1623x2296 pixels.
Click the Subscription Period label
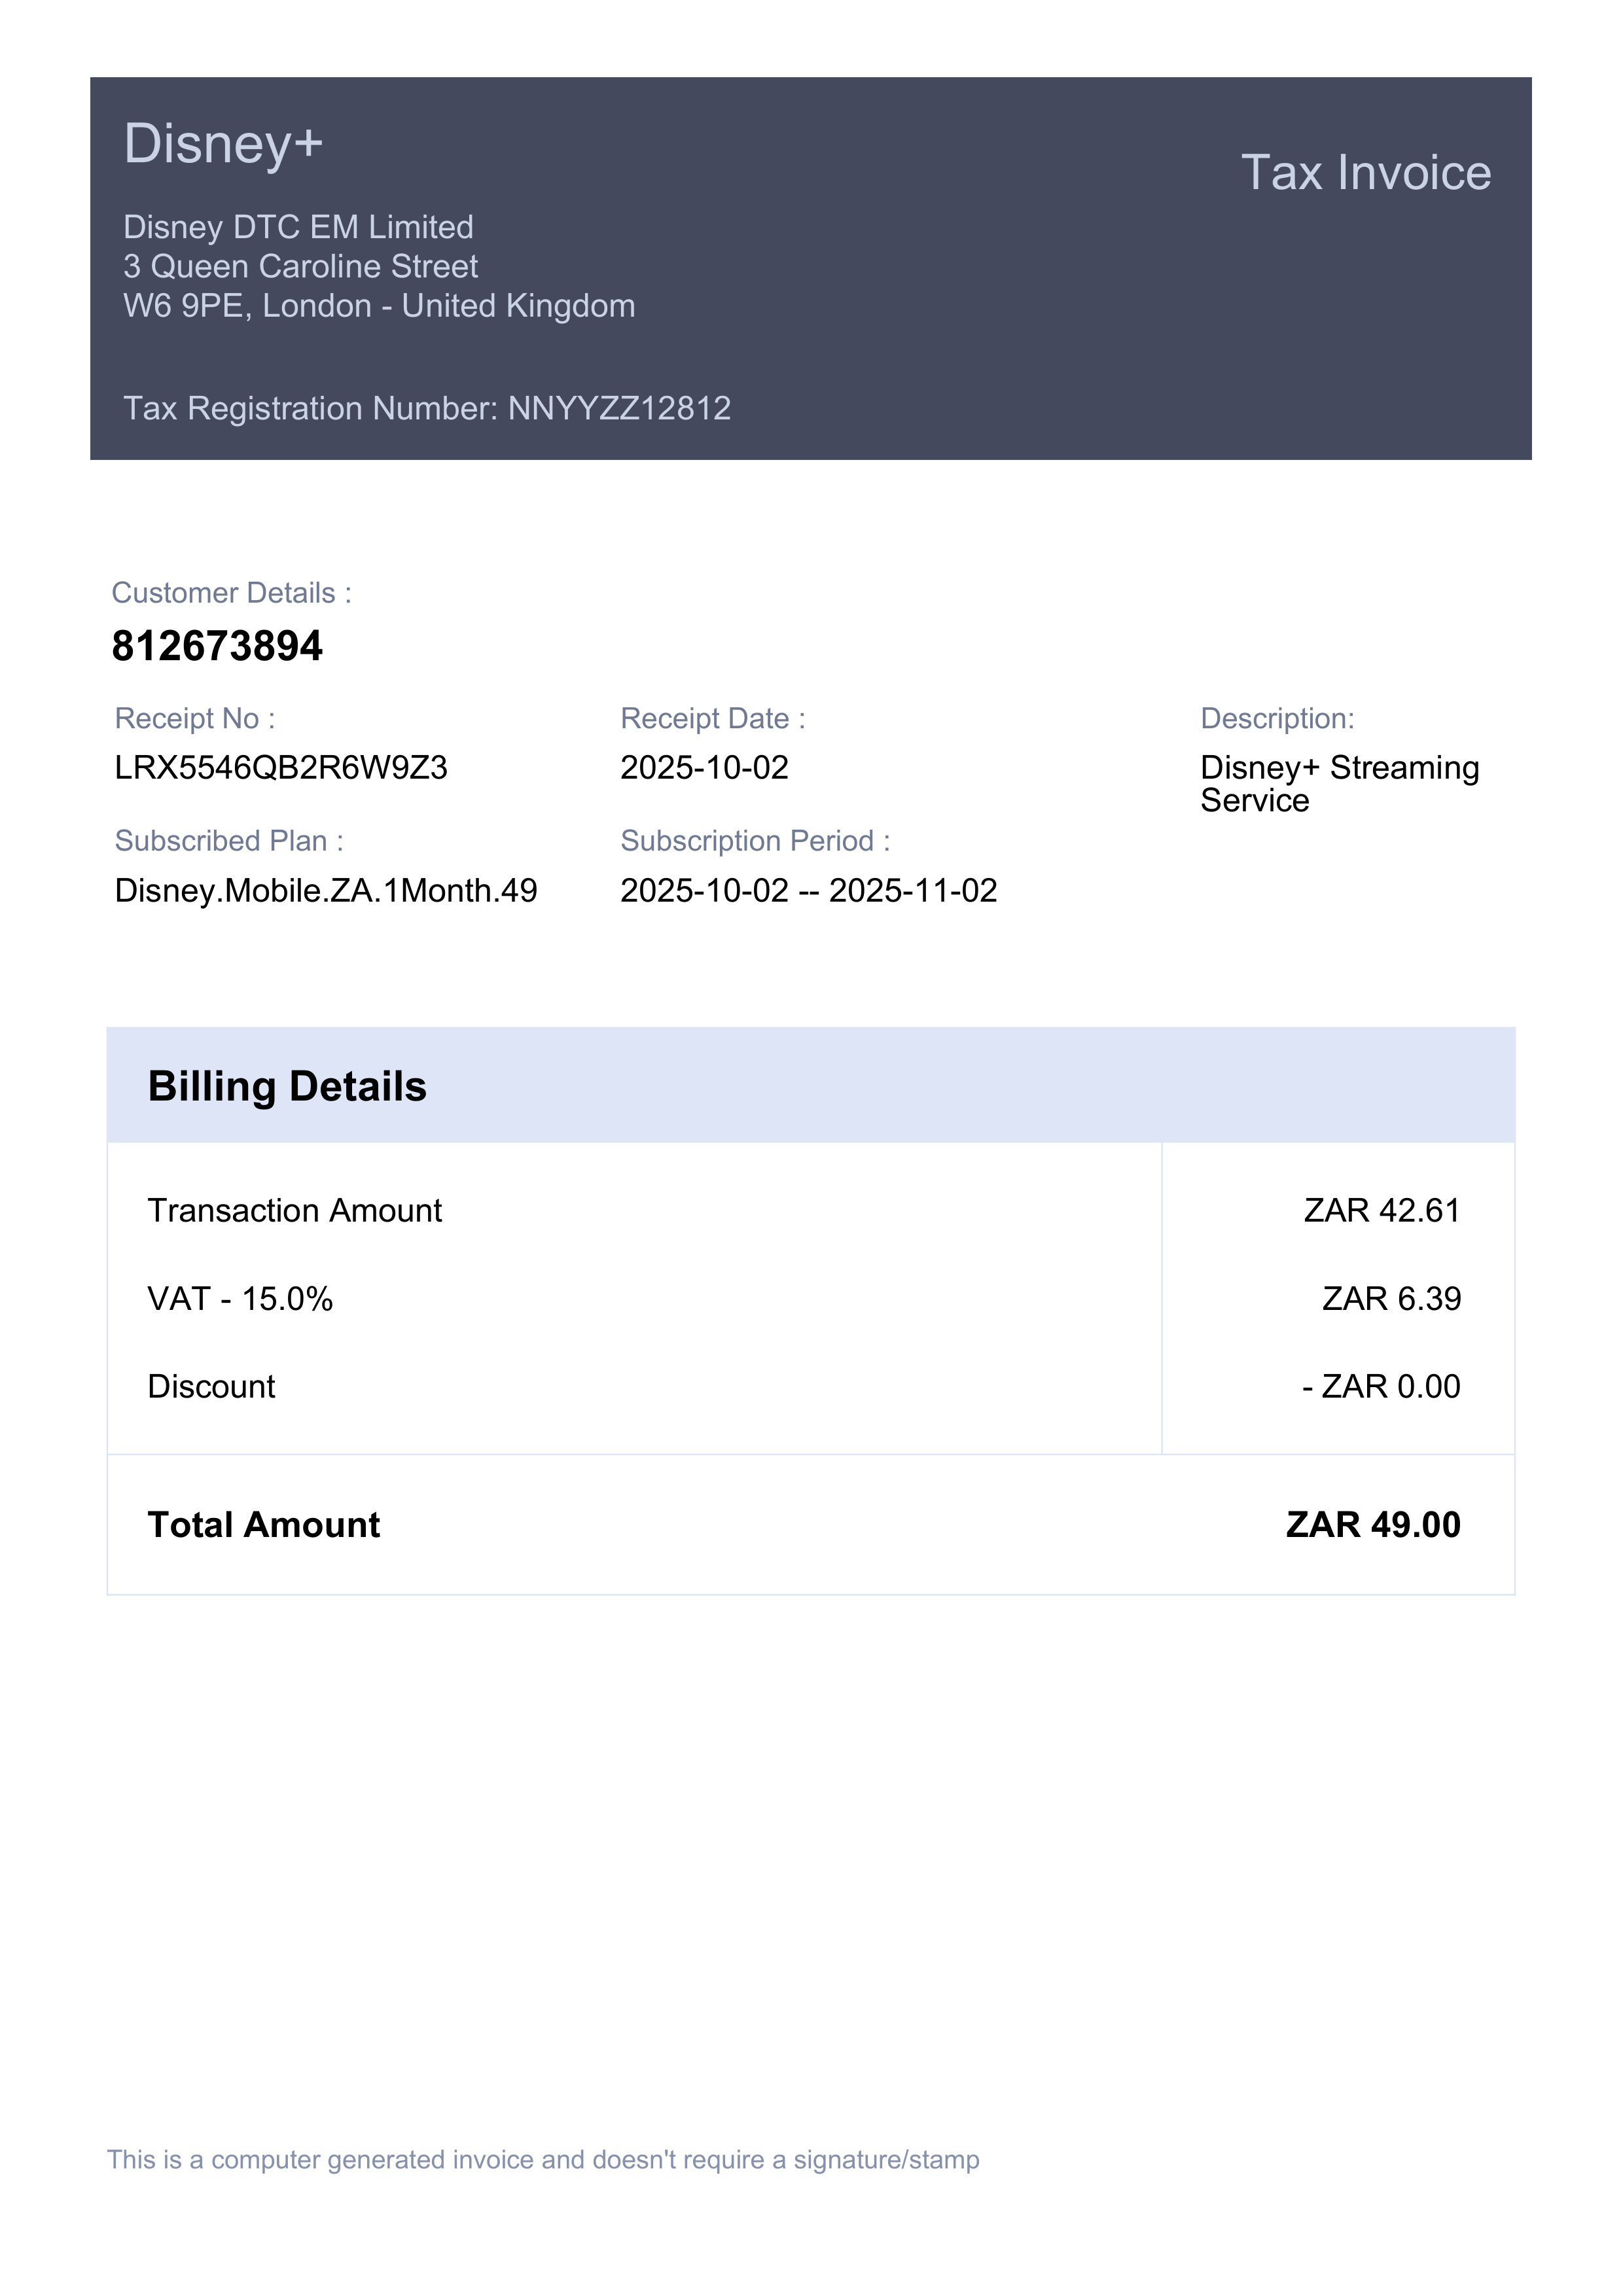point(755,841)
